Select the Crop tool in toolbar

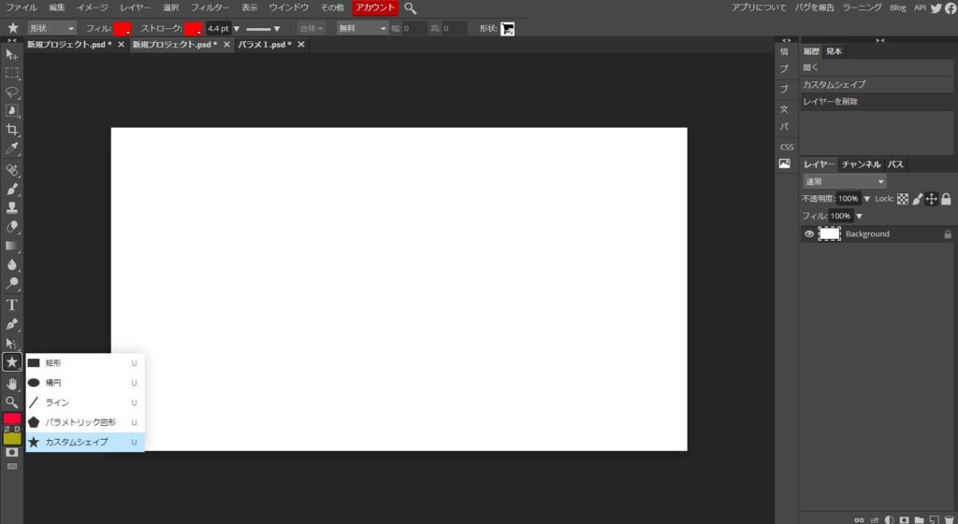tap(12, 130)
